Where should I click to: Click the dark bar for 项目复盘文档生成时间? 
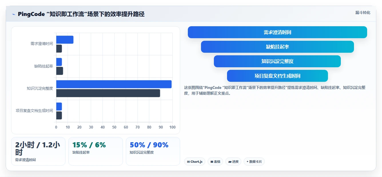click(x=59, y=115)
